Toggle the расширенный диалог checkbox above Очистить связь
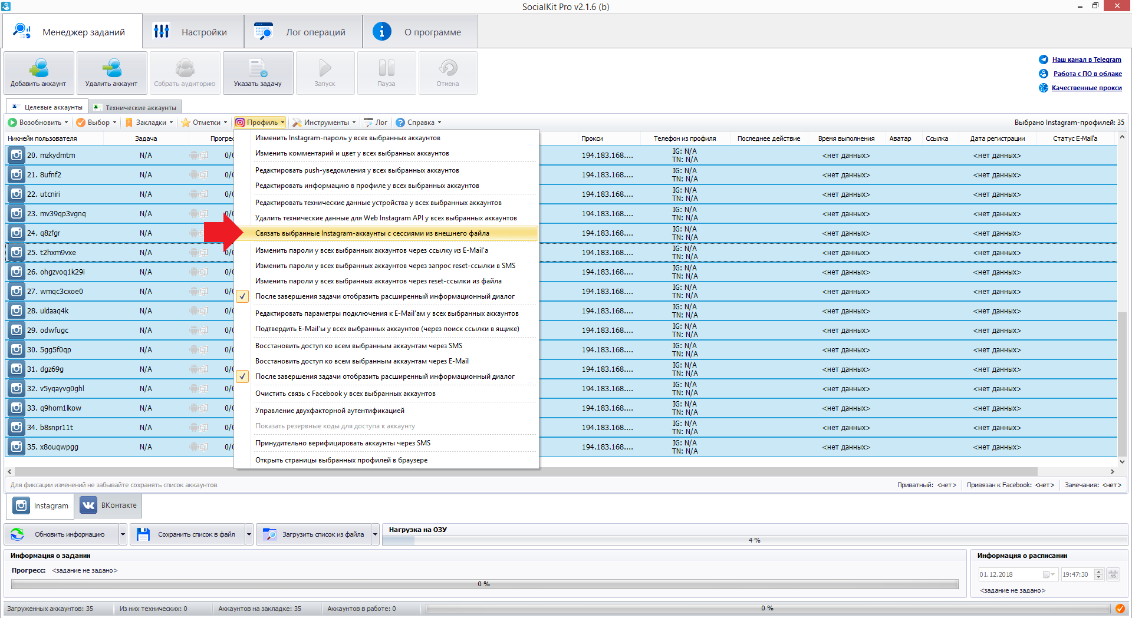This screenshot has width=1132, height=618. [242, 376]
